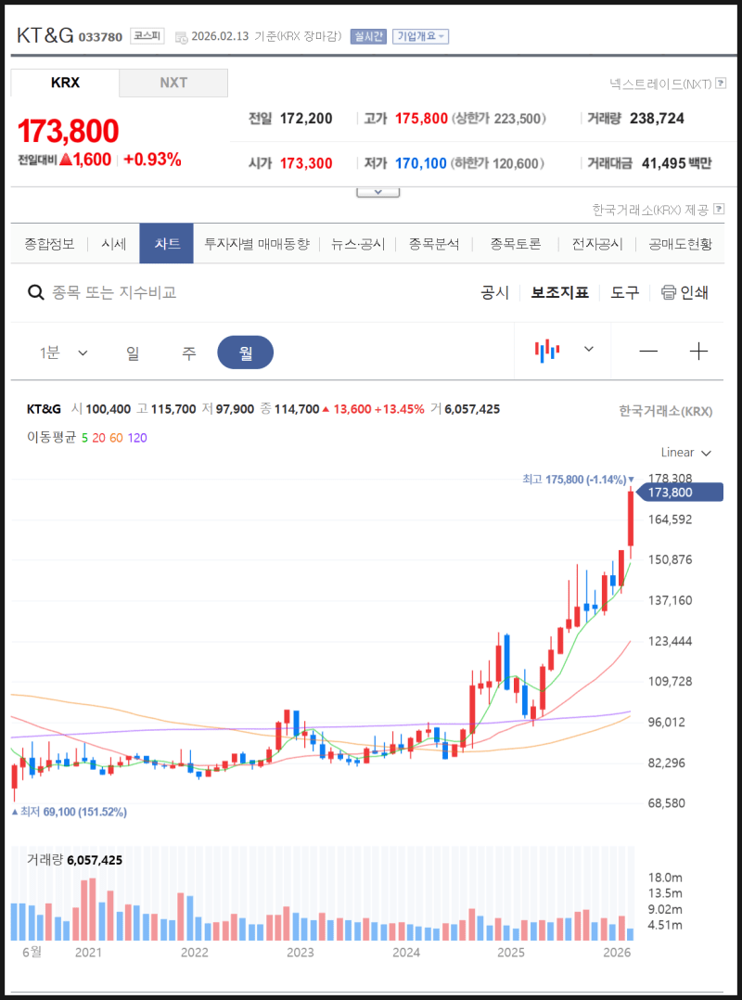This screenshot has width=742, height=1000.
Task: Open the 뉴스·공시 tab
Action: pyautogui.click(x=358, y=244)
